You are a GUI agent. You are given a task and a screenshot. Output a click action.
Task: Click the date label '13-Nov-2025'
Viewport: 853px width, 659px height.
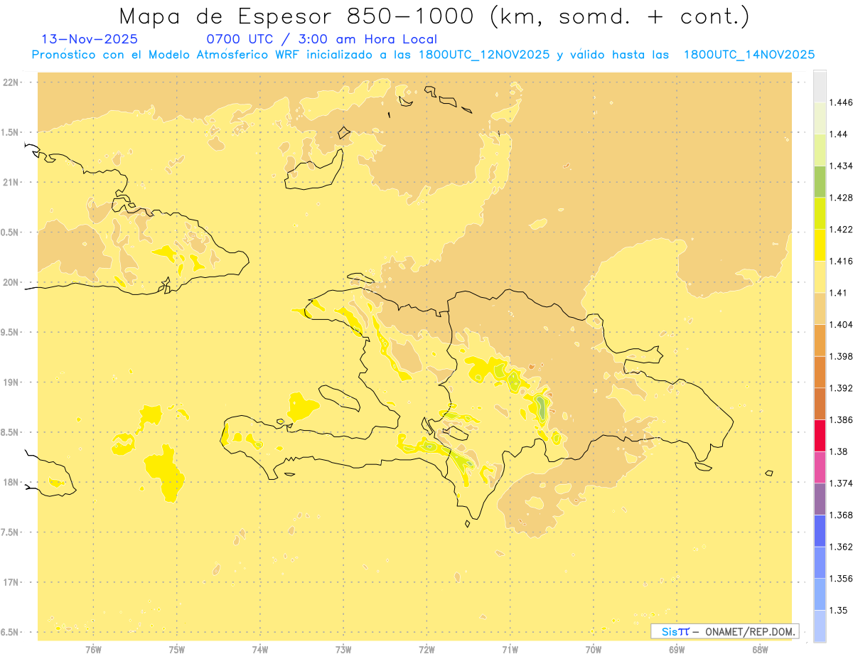pos(90,39)
